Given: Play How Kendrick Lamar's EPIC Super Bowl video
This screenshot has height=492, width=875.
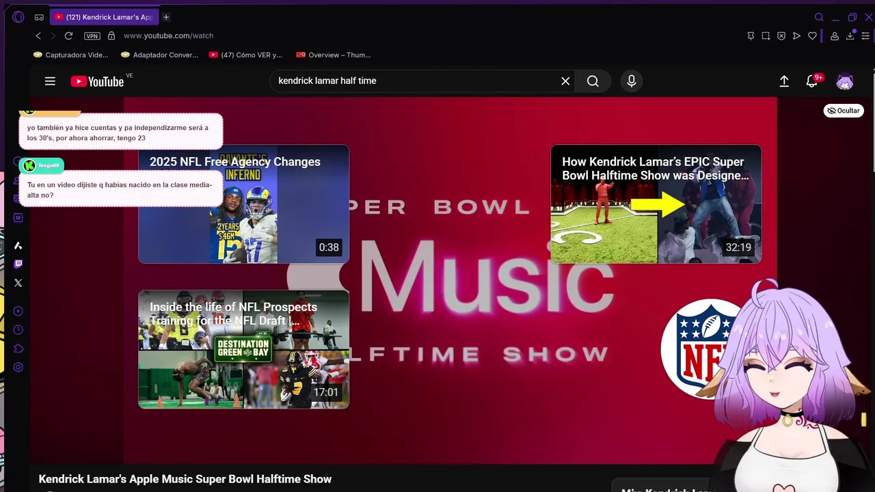Looking at the screenshot, I should (x=656, y=204).
